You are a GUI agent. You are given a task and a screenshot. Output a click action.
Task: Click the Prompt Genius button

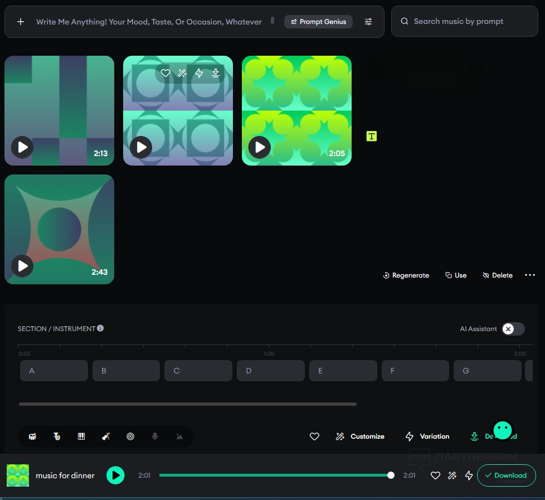pyautogui.click(x=318, y=22)
